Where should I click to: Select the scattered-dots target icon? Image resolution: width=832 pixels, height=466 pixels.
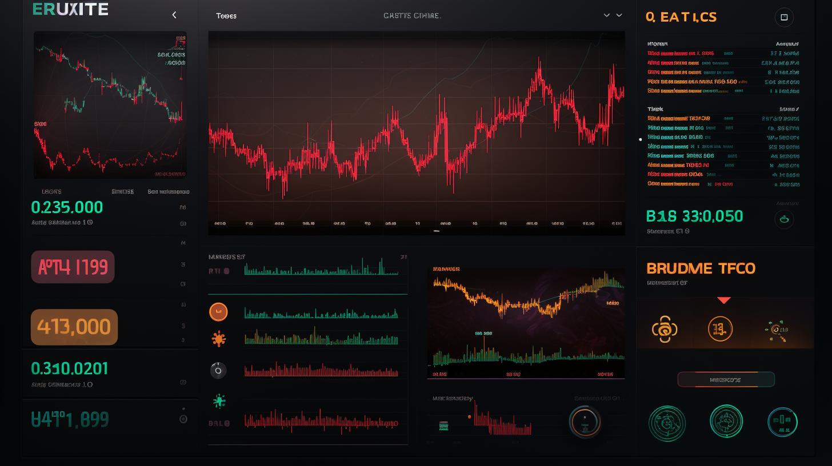click(x=777, y=330)
